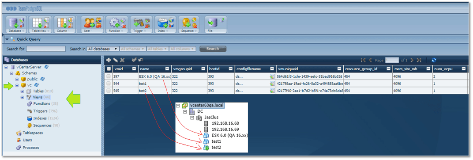This screenshot has height=160, width=473.
Task: Select Sequences (98) in the tree
Action: 47,126
